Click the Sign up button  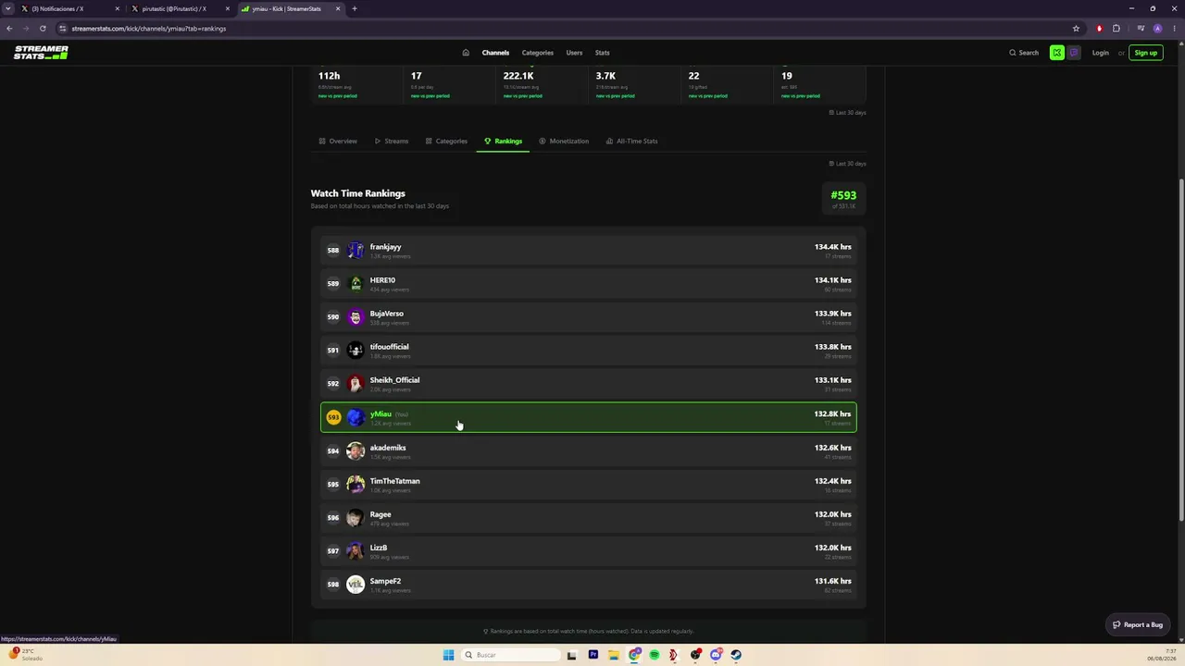pyautogui.click(x=1145, y=53)
